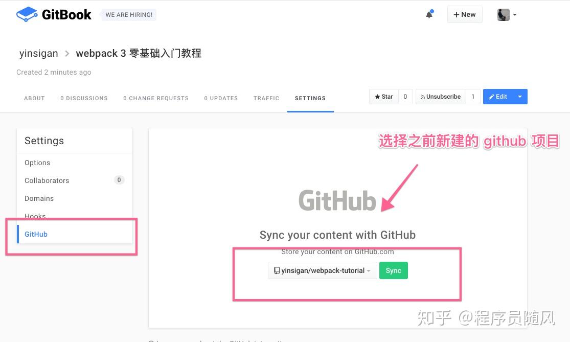The height and width of the screenshot is (342, 570).
Task: Click the pencil icon on Edit button
Action: [x=492, y=96]
